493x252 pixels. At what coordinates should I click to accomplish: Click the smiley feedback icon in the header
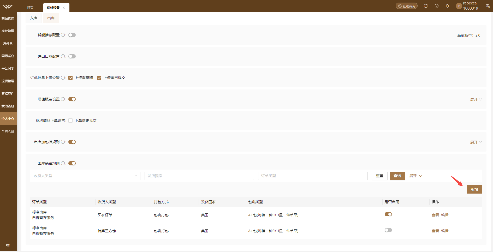coord(437,6)
